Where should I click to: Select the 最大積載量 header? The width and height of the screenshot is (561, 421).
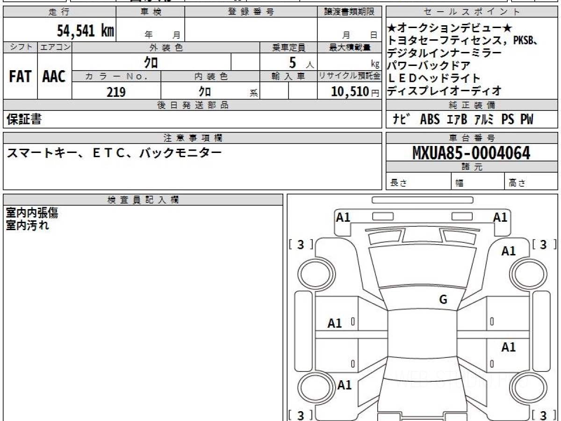tap(349, 47)
